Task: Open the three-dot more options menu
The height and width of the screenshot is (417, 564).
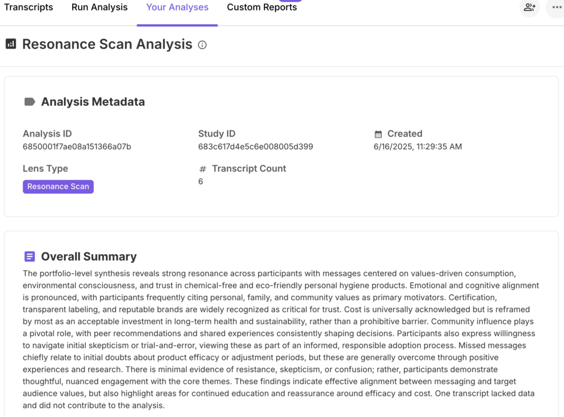Action: 555,8
